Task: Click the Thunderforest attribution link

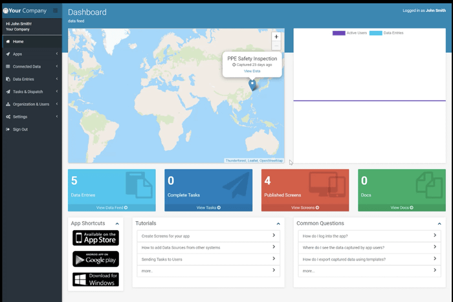Action: coord(236,160)
